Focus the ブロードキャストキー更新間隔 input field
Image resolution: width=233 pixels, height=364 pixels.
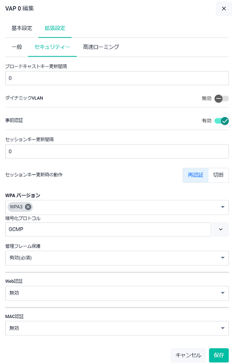click(x=117, y=78)
